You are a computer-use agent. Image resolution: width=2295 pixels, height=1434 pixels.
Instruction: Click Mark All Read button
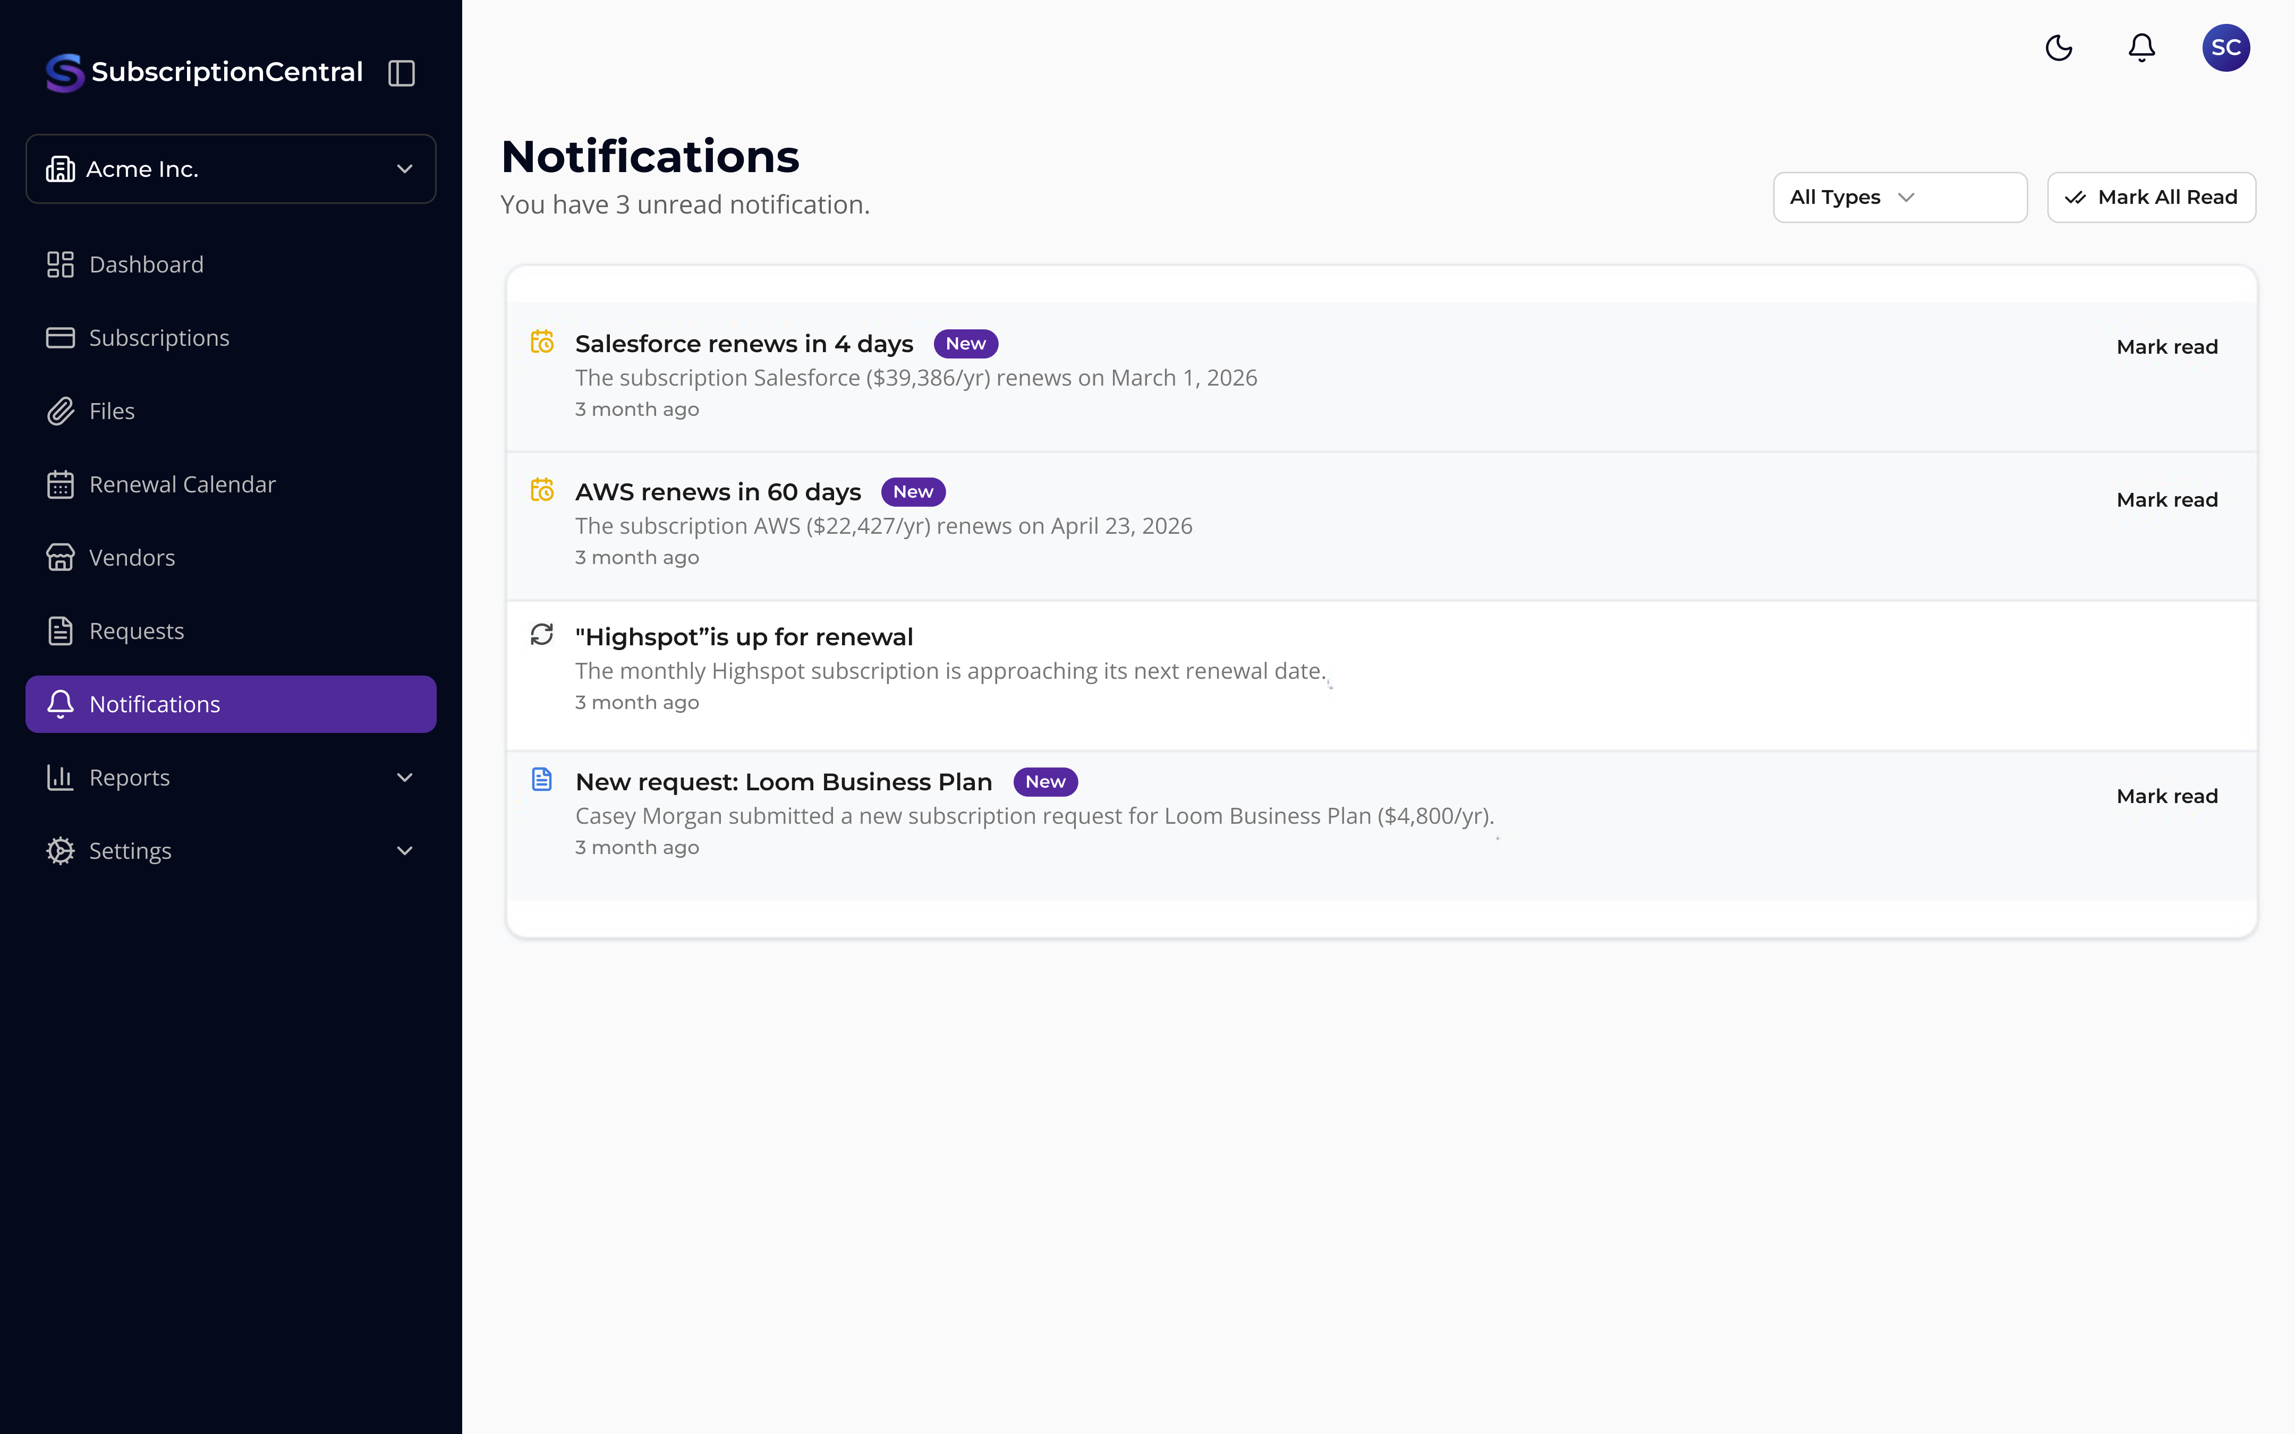pos(2151,197)
